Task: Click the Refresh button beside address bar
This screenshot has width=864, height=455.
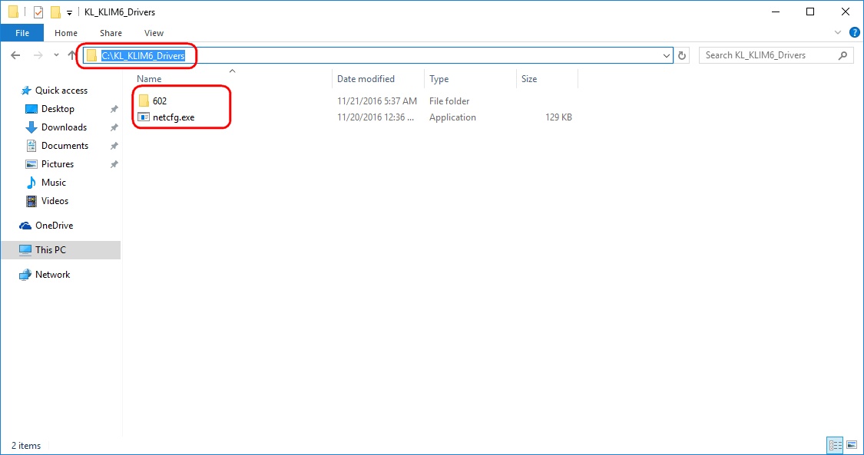Action: (683, 55)
